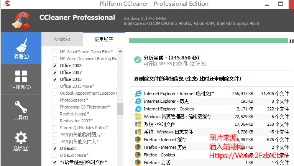Enable the UltraEdit More checkbox
The image size is (294, 166).
[55, 155]
